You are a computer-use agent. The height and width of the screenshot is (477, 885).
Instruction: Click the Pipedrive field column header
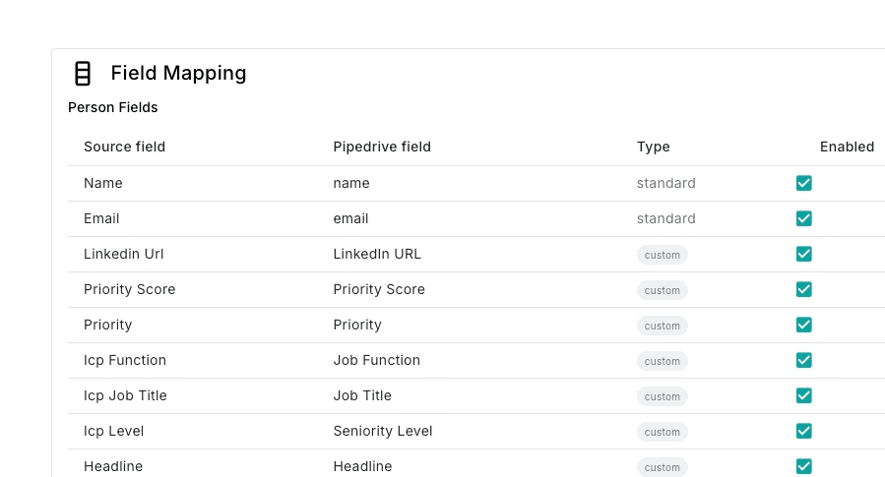pyautogui.click(x=382, y=147)
